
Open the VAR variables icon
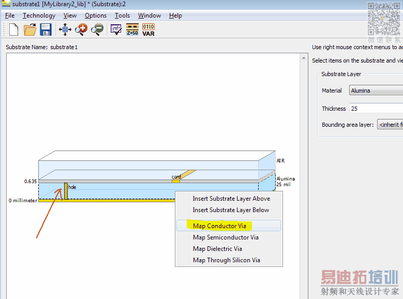tap(148, 30)
